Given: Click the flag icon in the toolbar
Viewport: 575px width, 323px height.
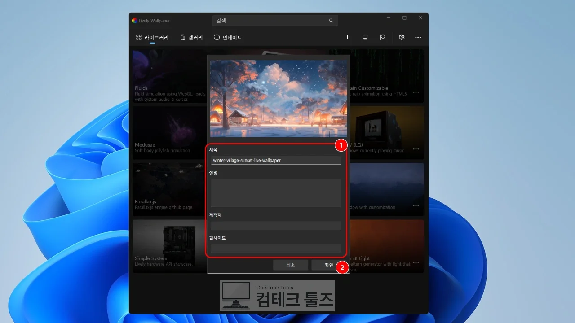Looking at the screenshot, I should tap(382, 37).
